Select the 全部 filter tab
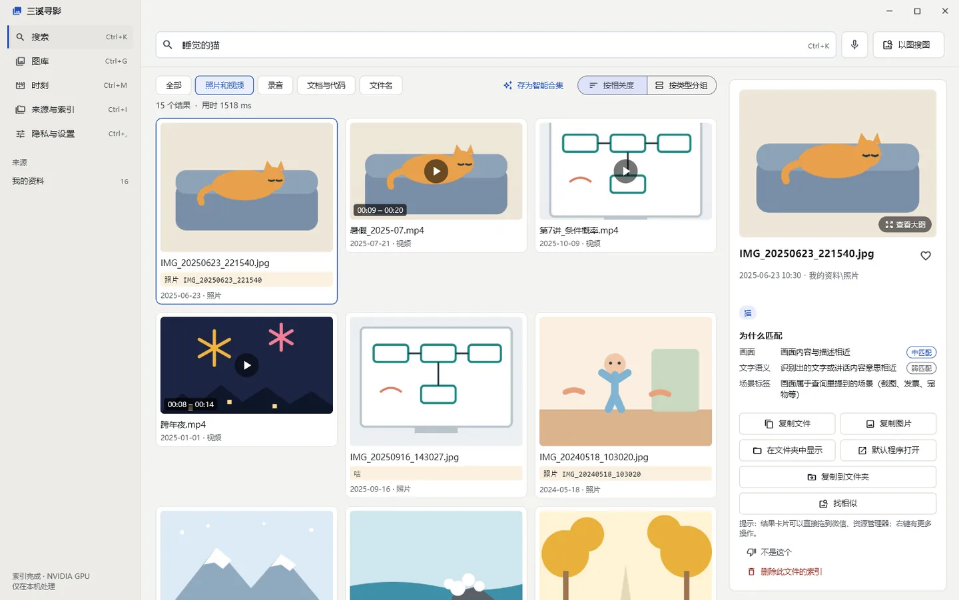This screenshot has height=600, width=959. point(173,85)
